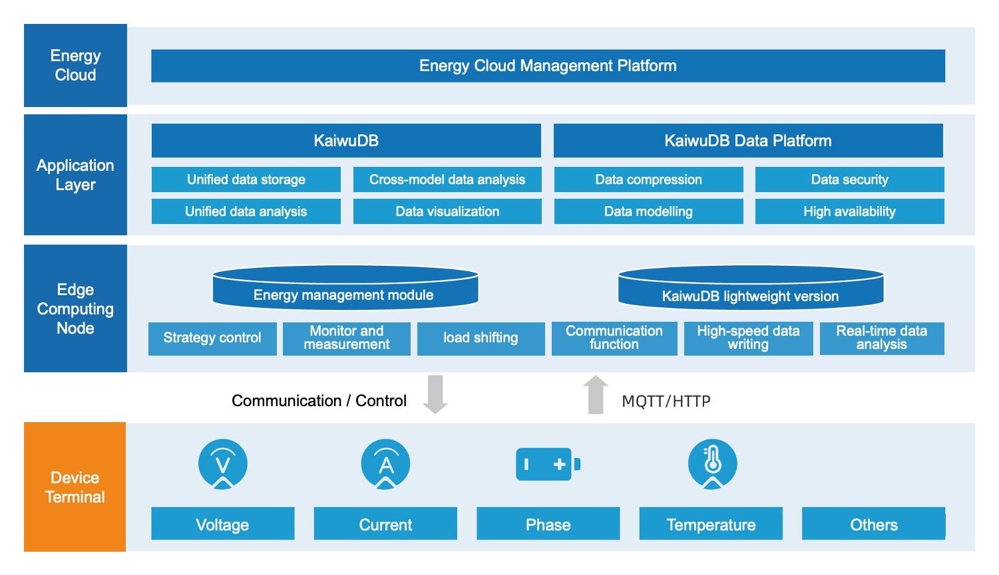Click the High availability box

pos(849,211)
